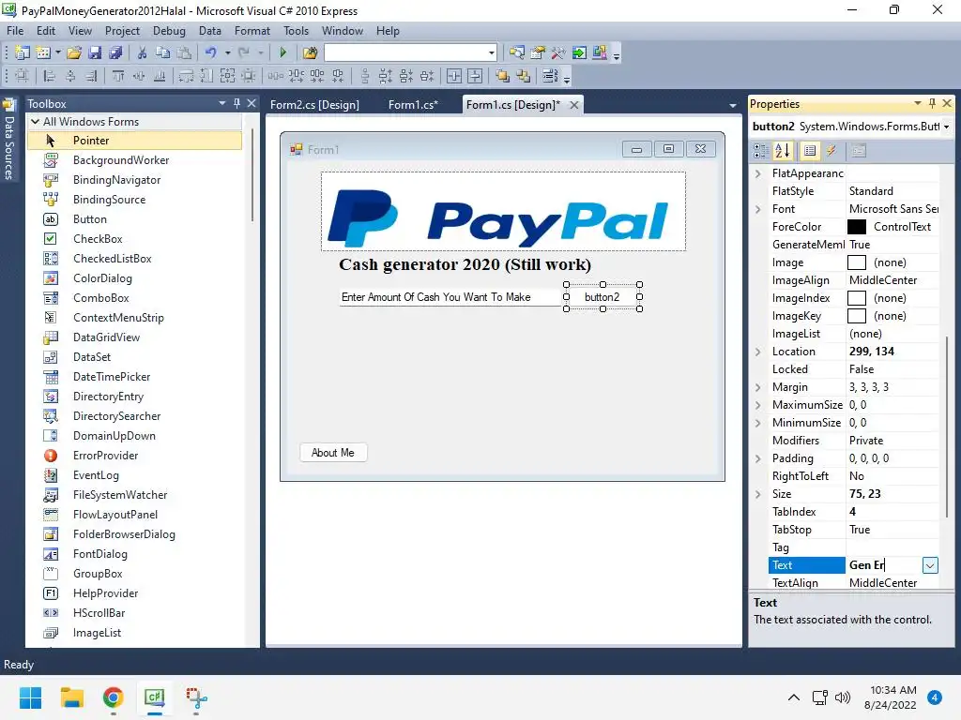Click the Save All icon
Viewport: 961px width, 720px height.
(115, 52)
